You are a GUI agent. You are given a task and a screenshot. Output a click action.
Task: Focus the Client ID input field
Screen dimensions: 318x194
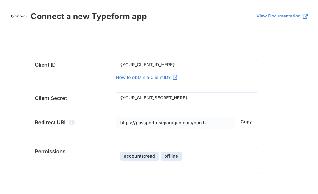pyautogui.click(x=187, y=65)
